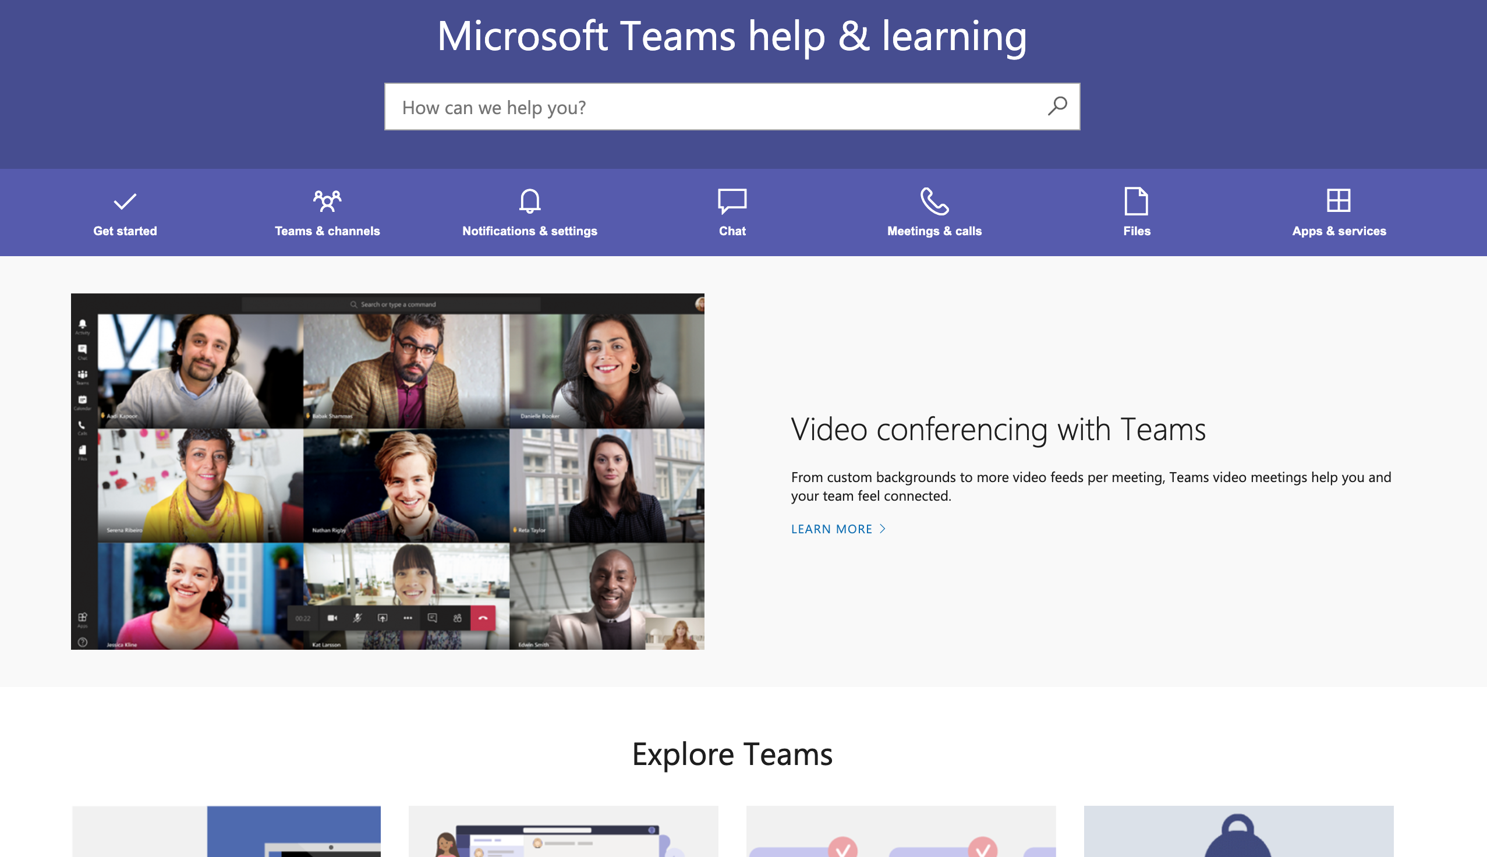Click the Meetings & calls phone icon
The height and width of the screenshot is (857, 1487).
click(934, 201)
